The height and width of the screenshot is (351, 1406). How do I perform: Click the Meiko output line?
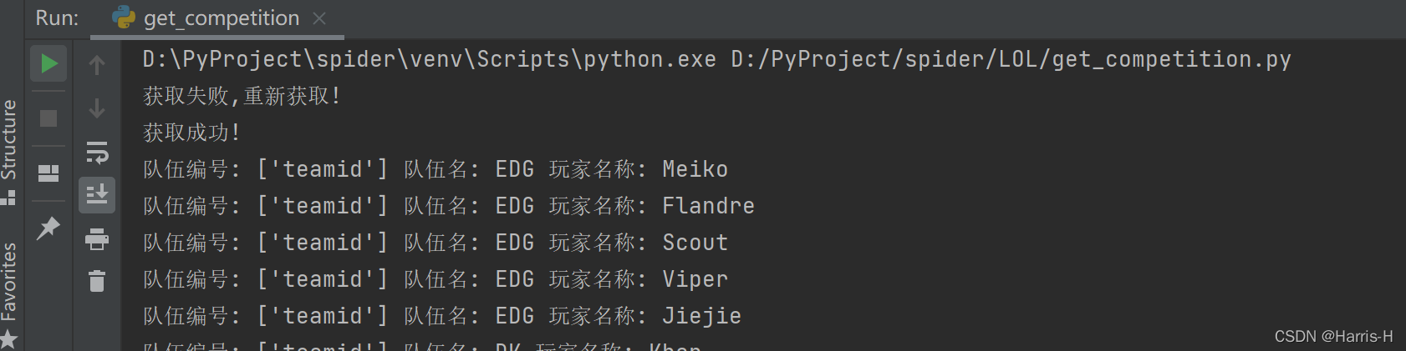tap(435, 169)
